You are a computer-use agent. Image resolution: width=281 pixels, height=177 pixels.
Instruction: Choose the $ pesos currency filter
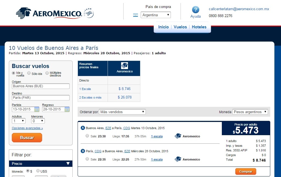(28, 171)
